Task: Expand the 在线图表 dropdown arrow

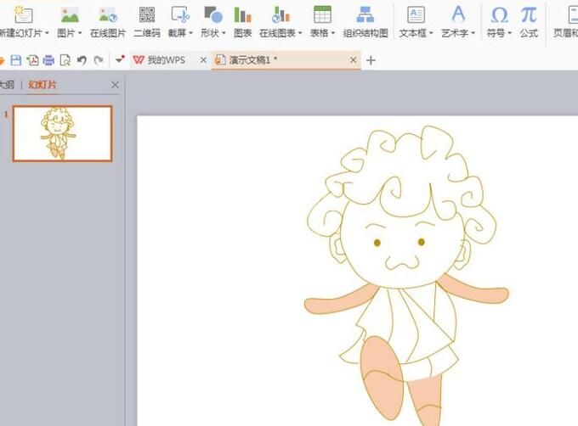Action: [300, 33]
